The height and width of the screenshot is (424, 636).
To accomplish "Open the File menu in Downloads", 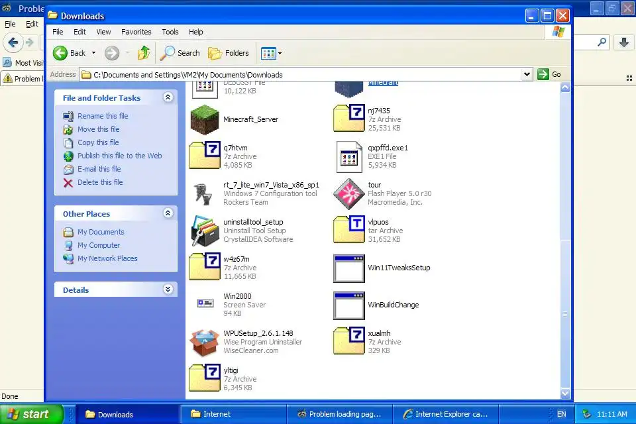I will [58, 32].
